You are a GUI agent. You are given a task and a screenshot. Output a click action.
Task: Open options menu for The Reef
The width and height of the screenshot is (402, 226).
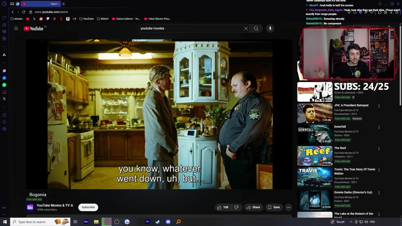point(379,149)
